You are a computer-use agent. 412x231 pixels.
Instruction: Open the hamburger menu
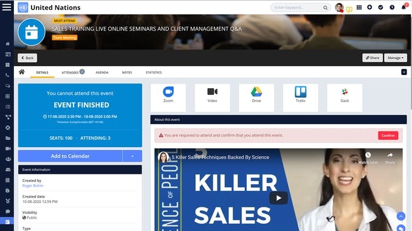[x=7, y=7]
